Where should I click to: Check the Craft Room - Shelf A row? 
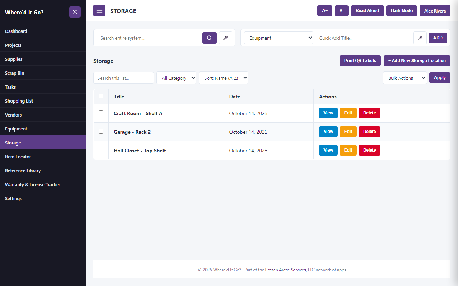click(101, 113)
